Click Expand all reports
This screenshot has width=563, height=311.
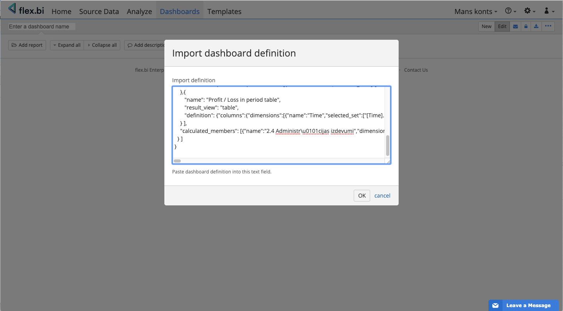point(67,45)
